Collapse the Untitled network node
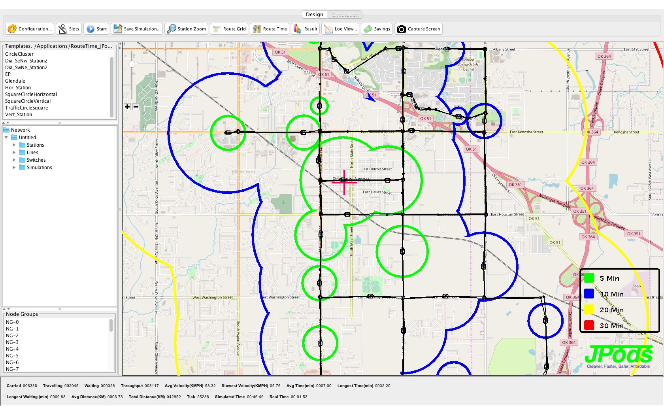Image resolution: width=664 pixels, height=406 pixels. tap(6, 138)
